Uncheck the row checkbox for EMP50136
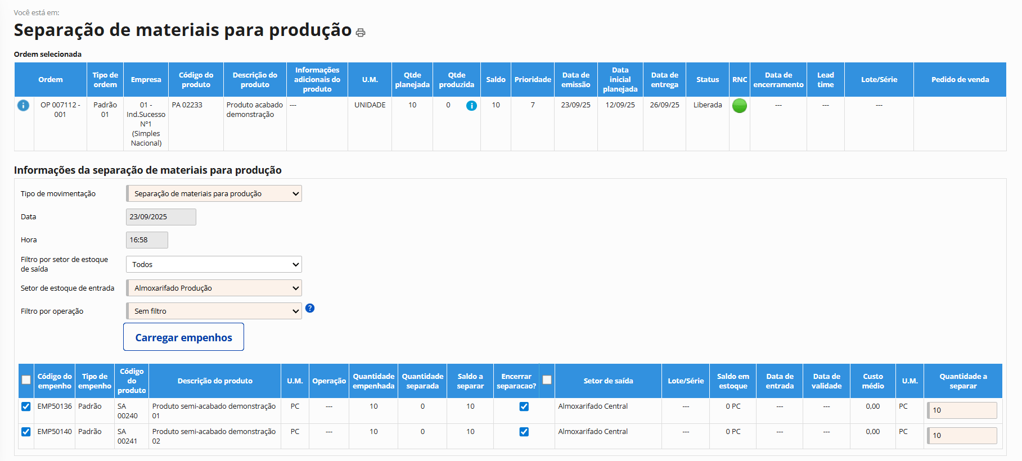 tap(26, 406)
